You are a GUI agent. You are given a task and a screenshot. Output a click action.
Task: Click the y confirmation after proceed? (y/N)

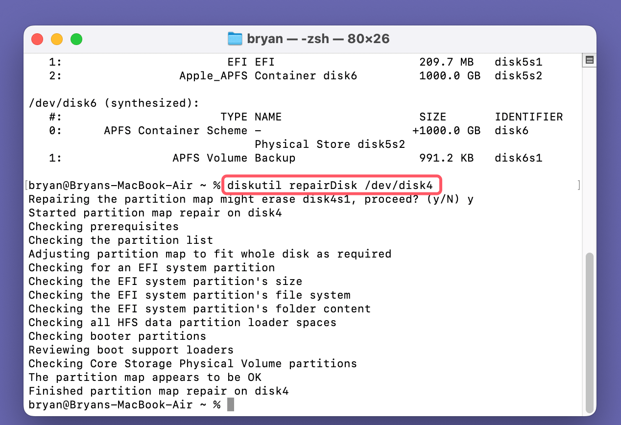(471, 199)
